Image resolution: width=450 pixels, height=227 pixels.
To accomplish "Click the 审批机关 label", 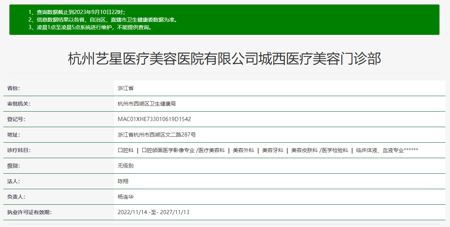I will point(19,104).
